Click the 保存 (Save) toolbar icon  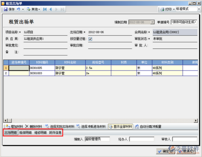coord(5,9)
